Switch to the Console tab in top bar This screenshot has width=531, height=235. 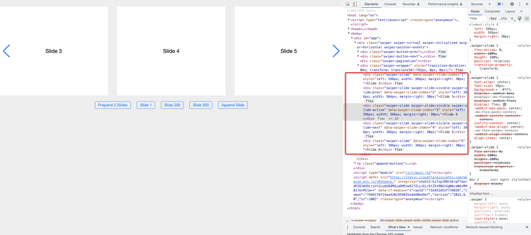click(390, 4)
